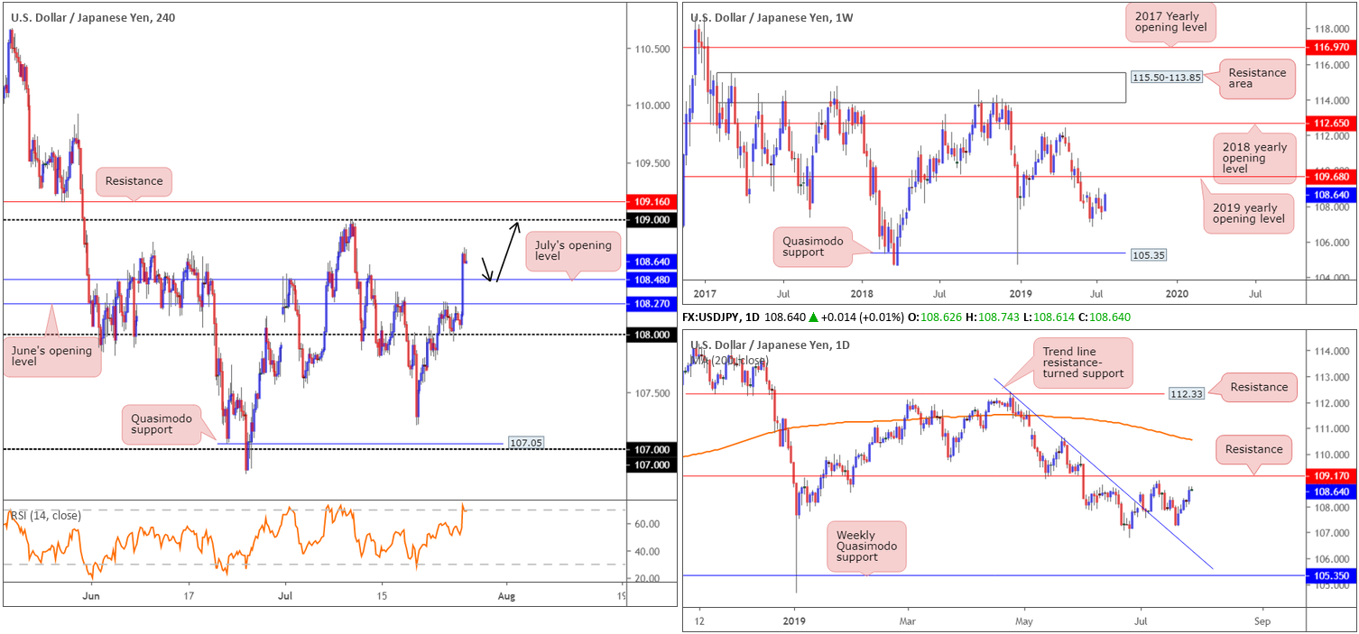Click the '2017 Yearly opening level' callout

pos(1171,22)
